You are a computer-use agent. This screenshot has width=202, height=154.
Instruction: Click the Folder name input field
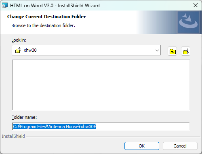[x=101, y=127]
